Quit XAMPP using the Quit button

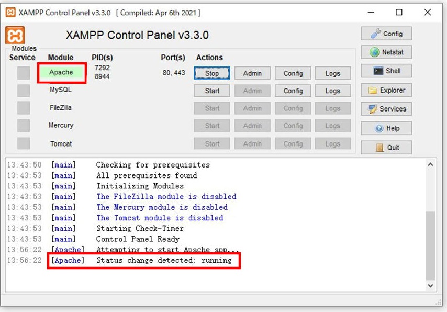386,148
